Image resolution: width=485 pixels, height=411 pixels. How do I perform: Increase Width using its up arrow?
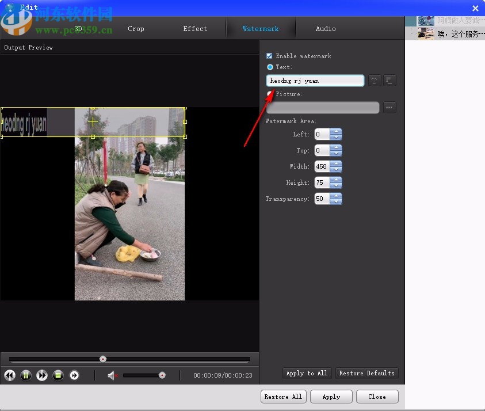pos(337,163)
